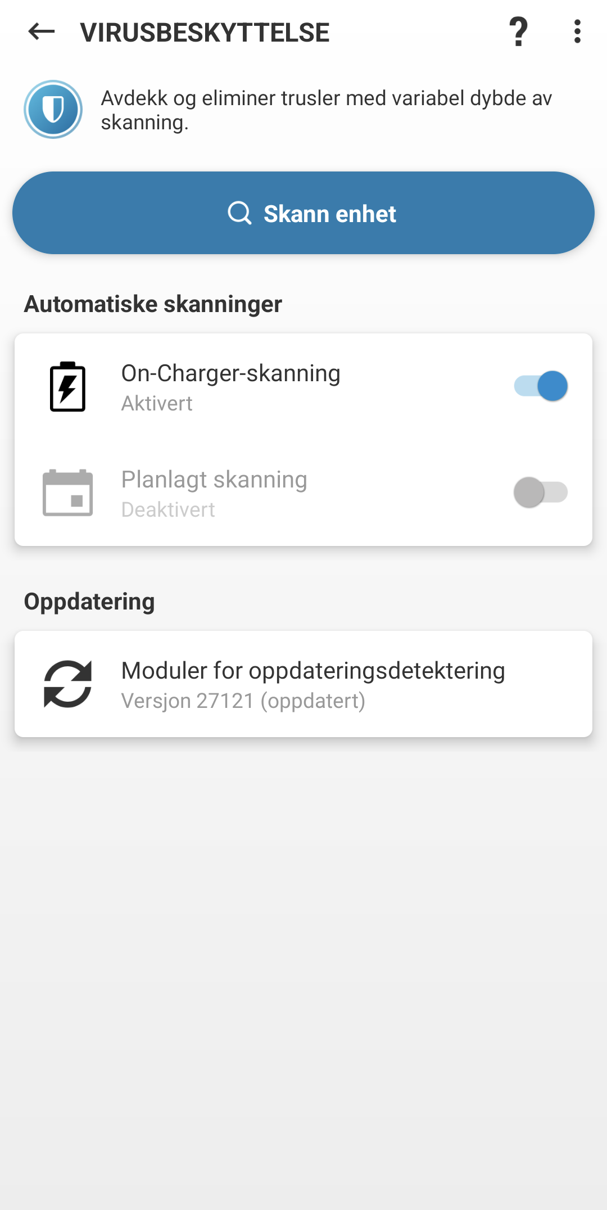
Task: Tap the Versjon 27121 oppdatert text
Action: (x=243, y=701)
